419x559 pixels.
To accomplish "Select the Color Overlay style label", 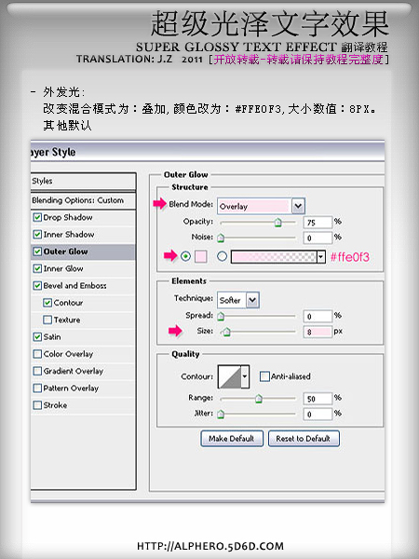I will [68, 354].
